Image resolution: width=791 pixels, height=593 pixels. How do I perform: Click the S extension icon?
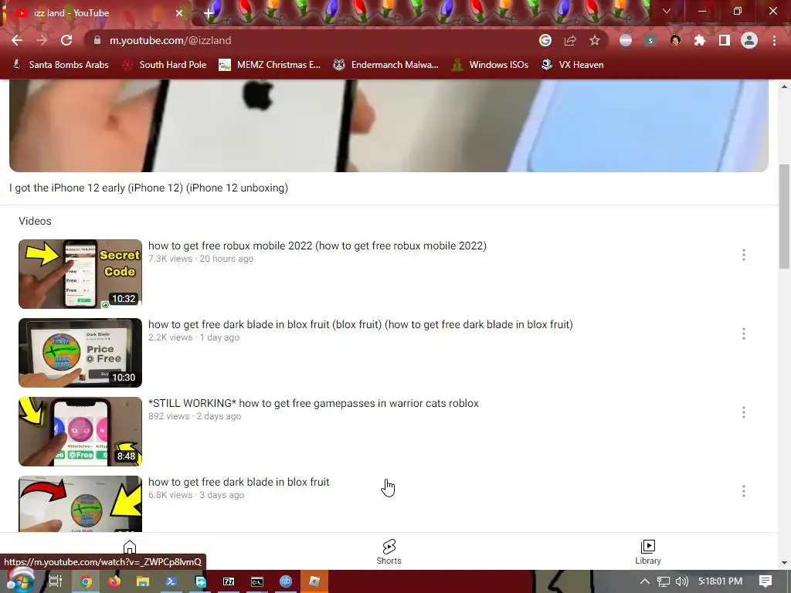point(650,40)
